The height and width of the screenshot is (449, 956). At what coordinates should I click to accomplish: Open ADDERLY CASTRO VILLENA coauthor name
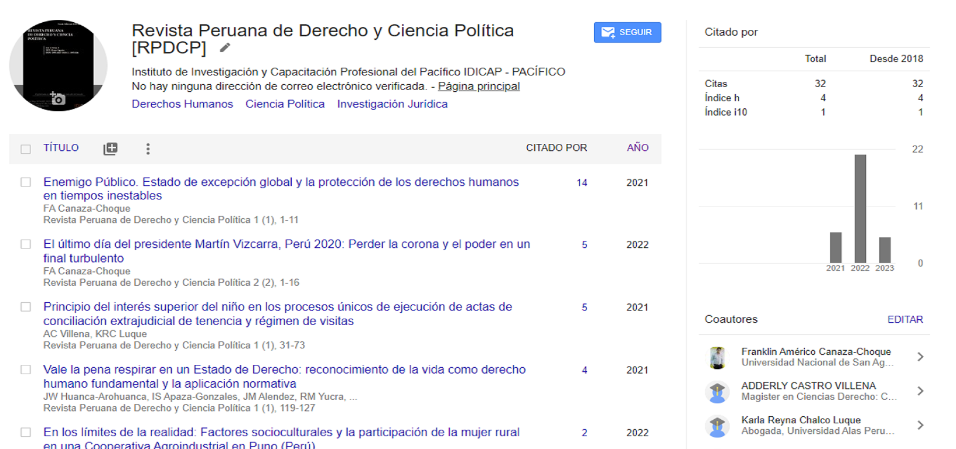click(x=808, y=386)
